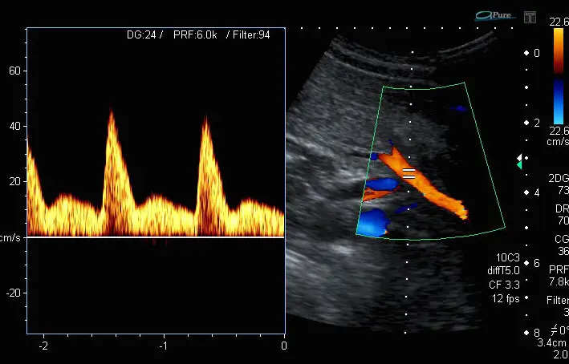Click the orange color-flow vessel in the image
This screenshot has height=364, width=569.
point(423,182)
